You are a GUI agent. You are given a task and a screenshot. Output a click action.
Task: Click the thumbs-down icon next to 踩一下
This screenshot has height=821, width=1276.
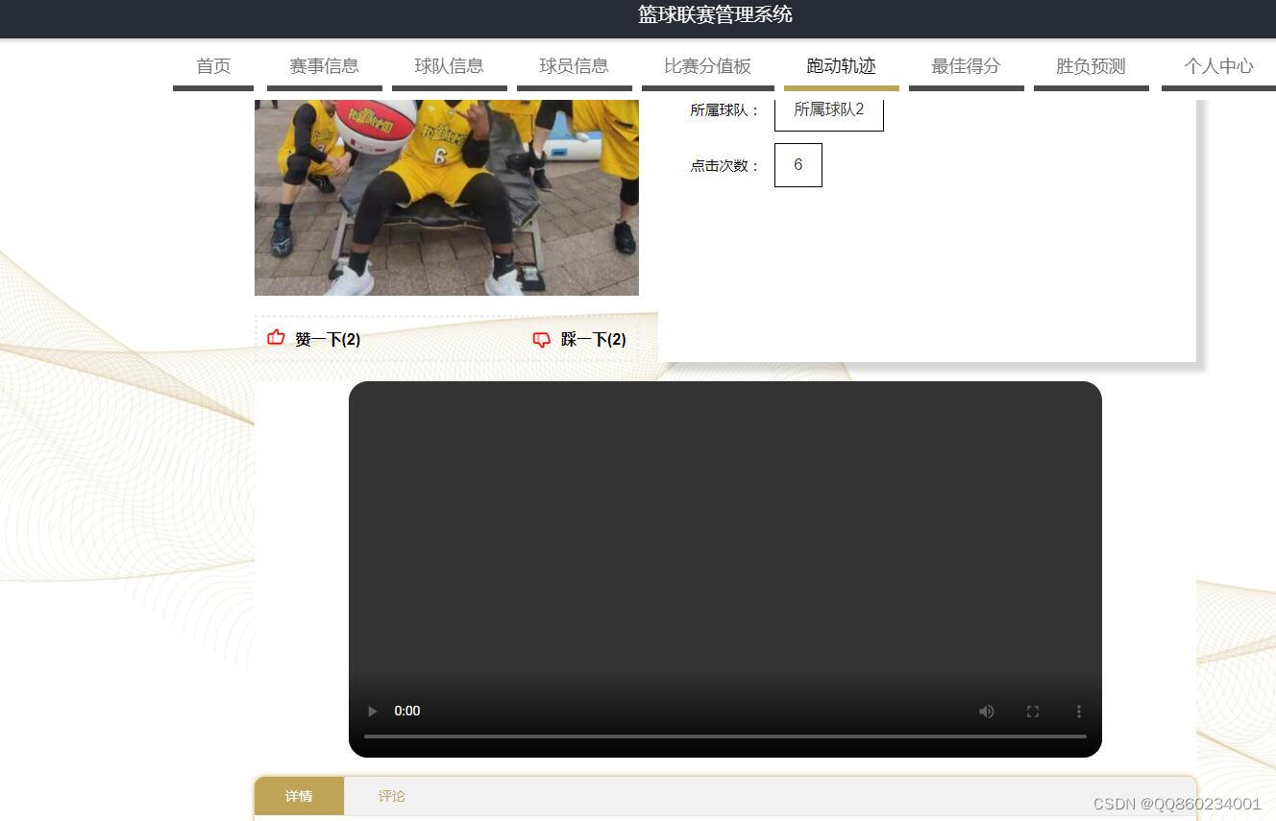tap(541, 339)
